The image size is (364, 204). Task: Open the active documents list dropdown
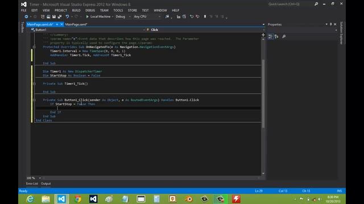coord(263,24)
